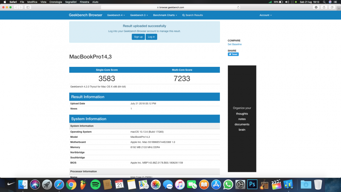Expand the Geekbench 4 dropdown
This screenshot has height=192, width=341.
116,15
